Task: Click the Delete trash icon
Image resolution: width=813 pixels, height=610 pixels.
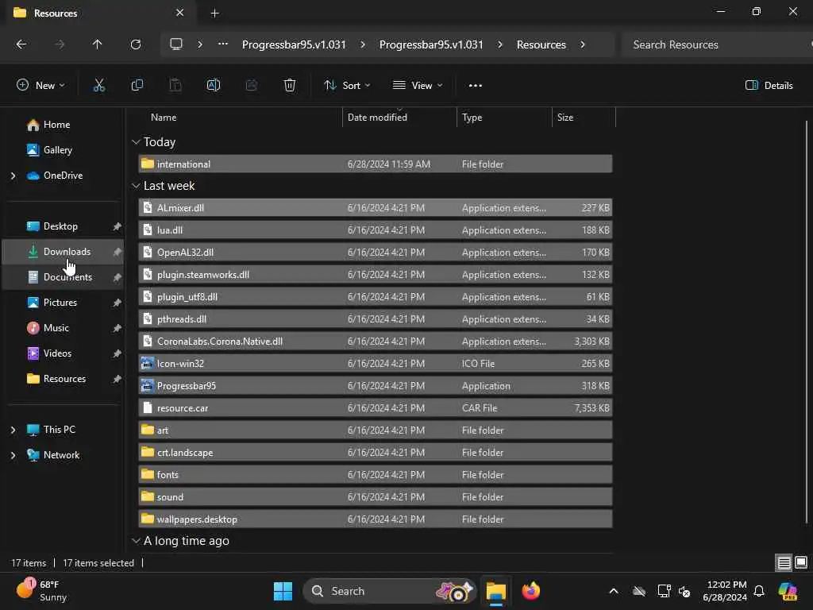Action: pyautogui.click(x=289, y=86)
